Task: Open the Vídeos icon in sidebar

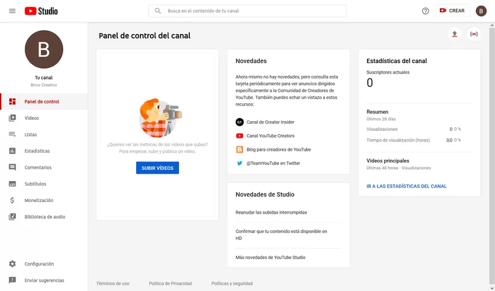Action: [12, 118]
